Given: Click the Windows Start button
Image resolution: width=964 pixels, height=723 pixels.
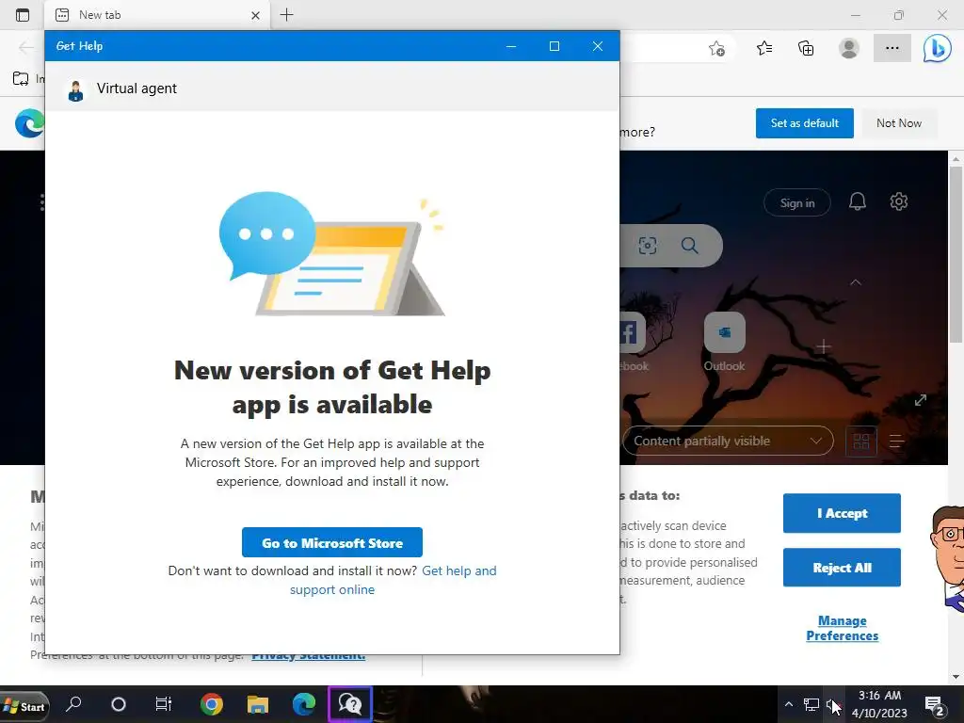Looking at the screenshot, I should [24, 706].
